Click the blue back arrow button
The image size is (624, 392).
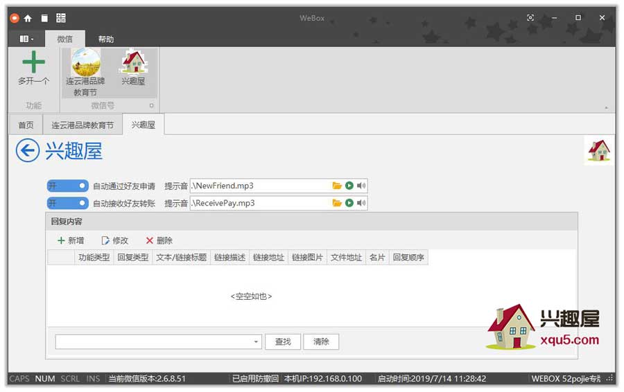pyautogui.click(x=28, y=150)
